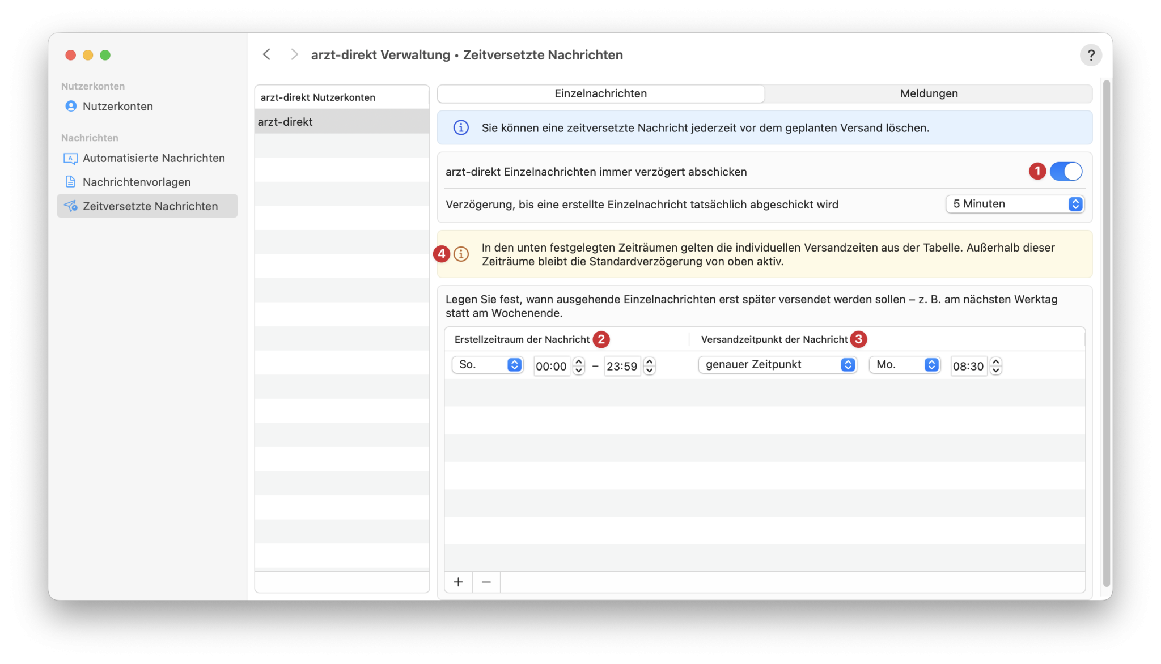Click the 'Erstellzeitraum der Nachricht' column header
Image resolution: width=1161 pixels, height=664 pixels.
tap(567, 339)
